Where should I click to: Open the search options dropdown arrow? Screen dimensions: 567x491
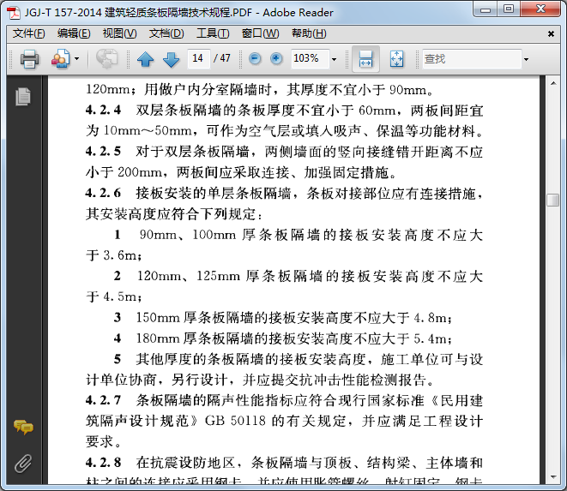(x=526, y=59)
